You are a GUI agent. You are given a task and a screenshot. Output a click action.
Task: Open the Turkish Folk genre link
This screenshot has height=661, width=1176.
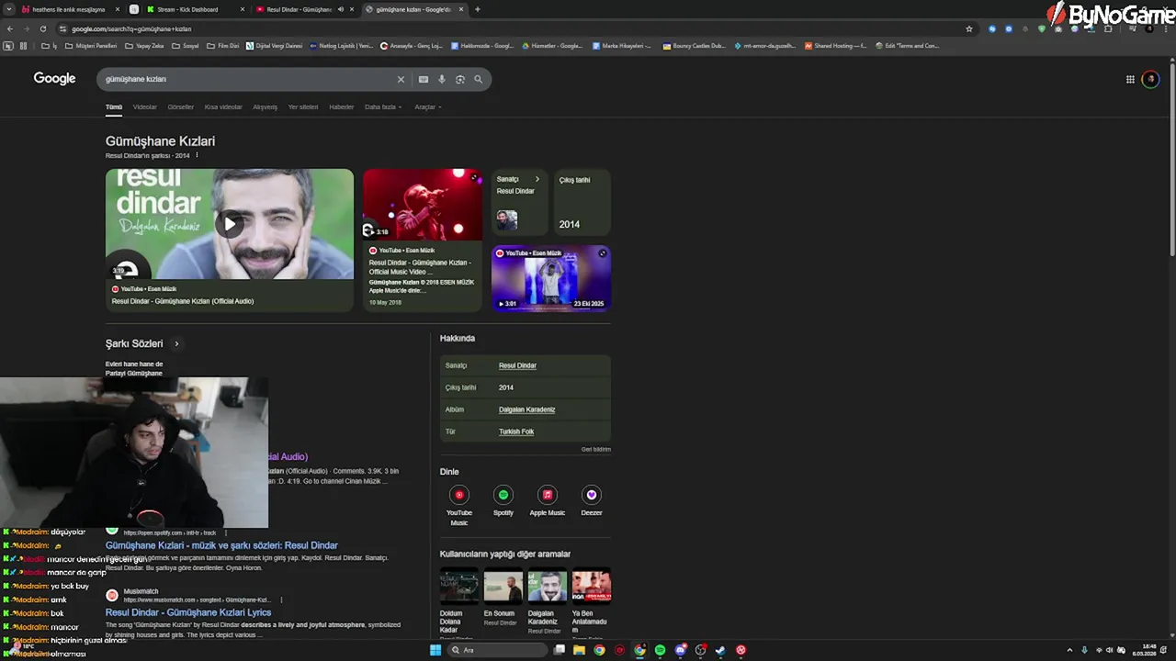pos(516,431)
